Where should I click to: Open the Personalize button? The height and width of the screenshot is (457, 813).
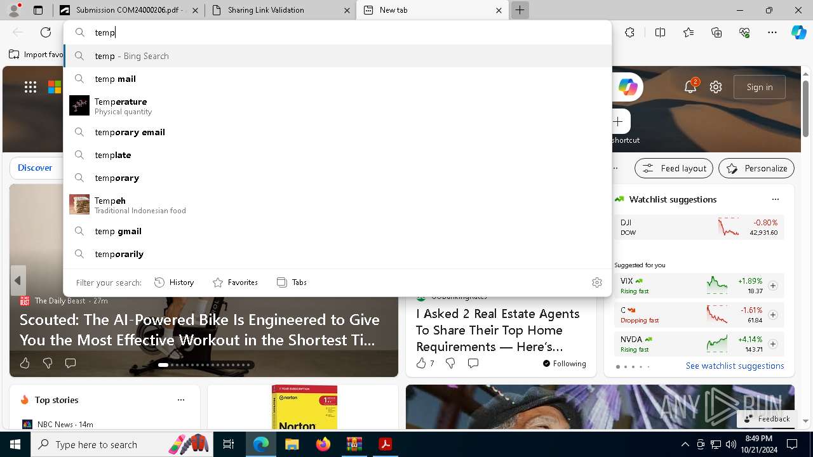coord(756,168)
